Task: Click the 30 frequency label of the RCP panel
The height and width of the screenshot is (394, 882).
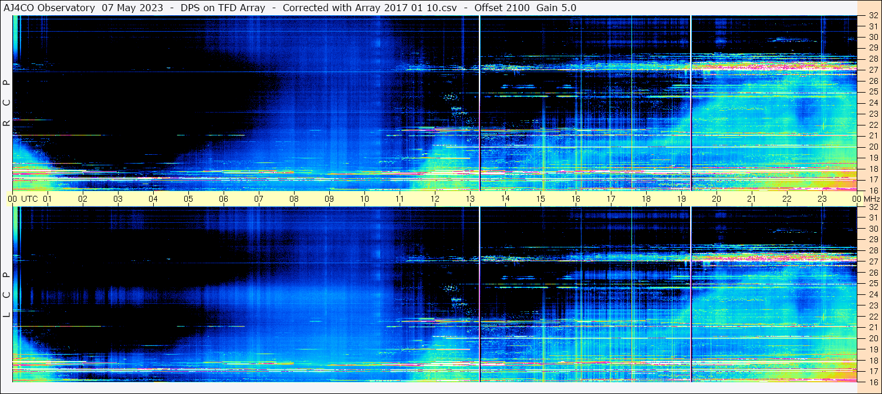Action: coord(873,37)
